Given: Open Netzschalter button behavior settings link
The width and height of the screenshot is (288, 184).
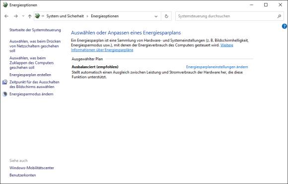Looking at the screenshot, I should (x=35, y=46).
